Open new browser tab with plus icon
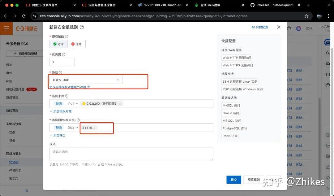The width and height of the screenshot is (334, 196). tap(308, 5)
